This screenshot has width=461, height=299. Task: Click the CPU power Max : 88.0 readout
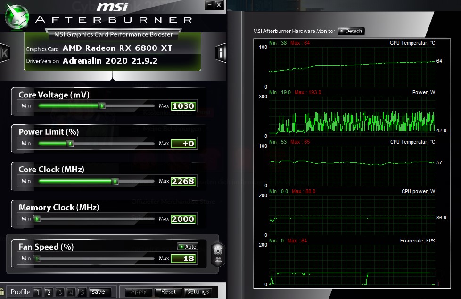pos(304,191)
